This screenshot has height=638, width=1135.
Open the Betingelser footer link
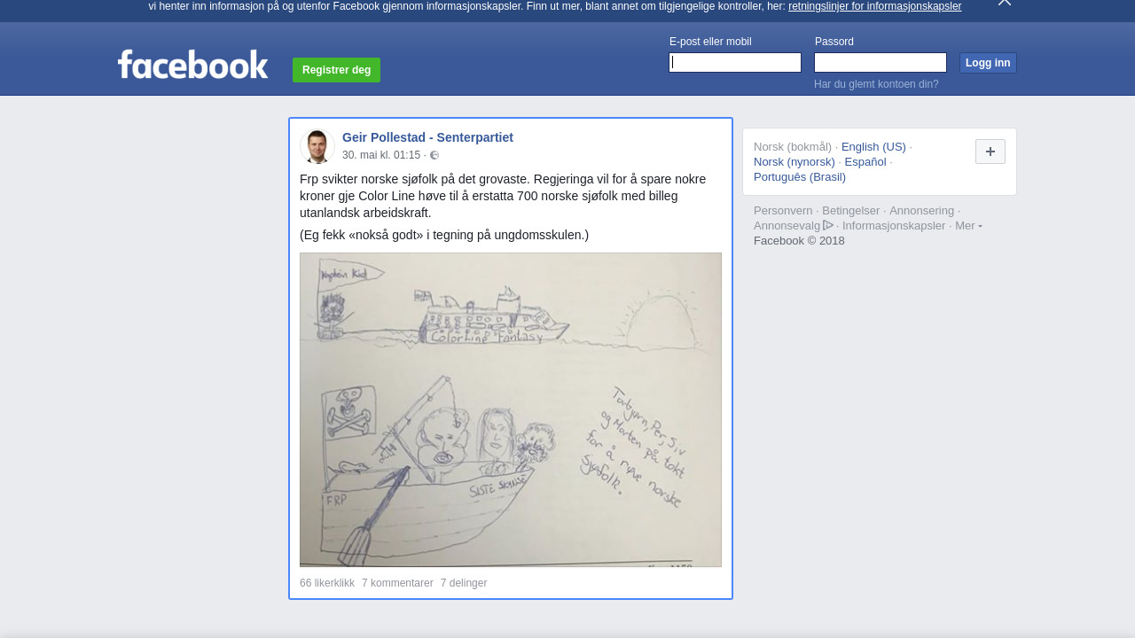[851, 211]
